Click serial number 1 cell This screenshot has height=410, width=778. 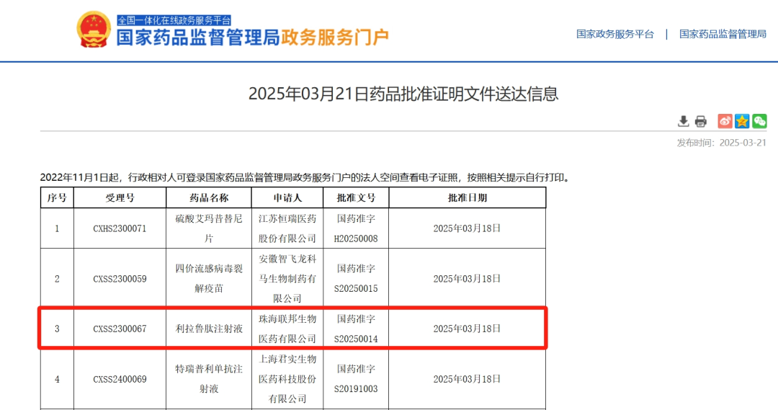pyautogui.click(x=57, y=229)
